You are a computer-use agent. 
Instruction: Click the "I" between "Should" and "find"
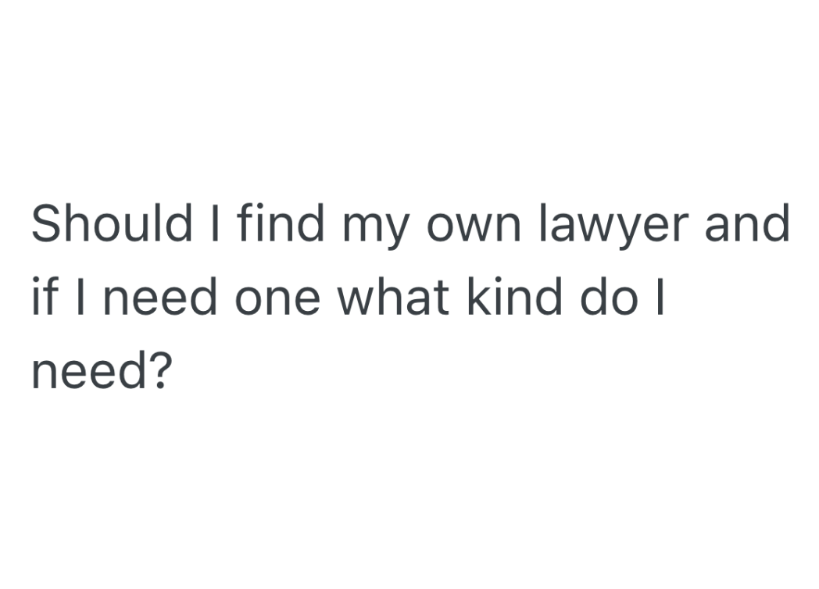(211, 223)
